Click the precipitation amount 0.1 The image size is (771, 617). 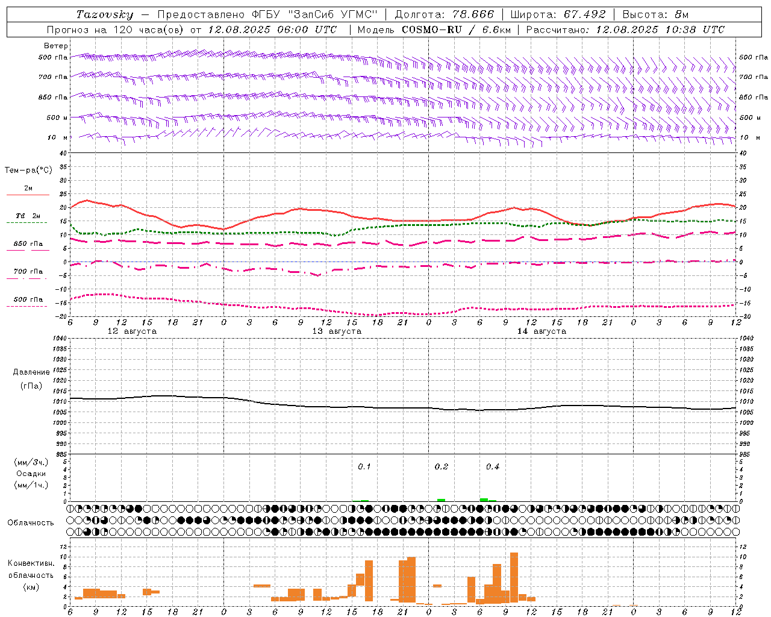point(364,466)
